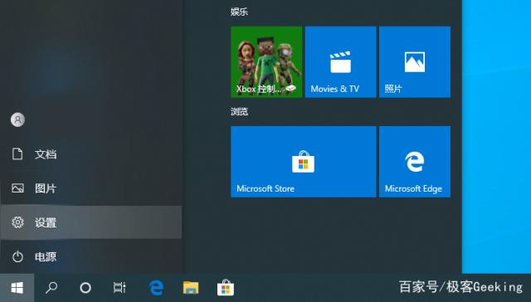
Task: Launch the Movies & TV tile
Action: (340, 62)
